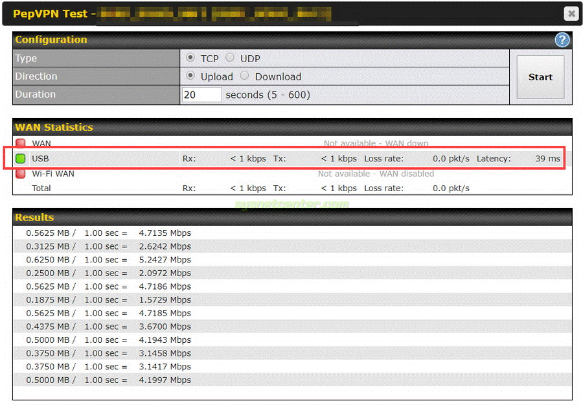Click the Total row label
This screenshot has height=405, width=583.
coord(41,188)
